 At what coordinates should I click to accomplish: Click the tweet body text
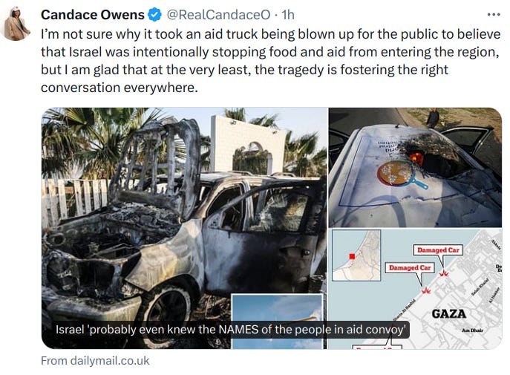[270, 61]
